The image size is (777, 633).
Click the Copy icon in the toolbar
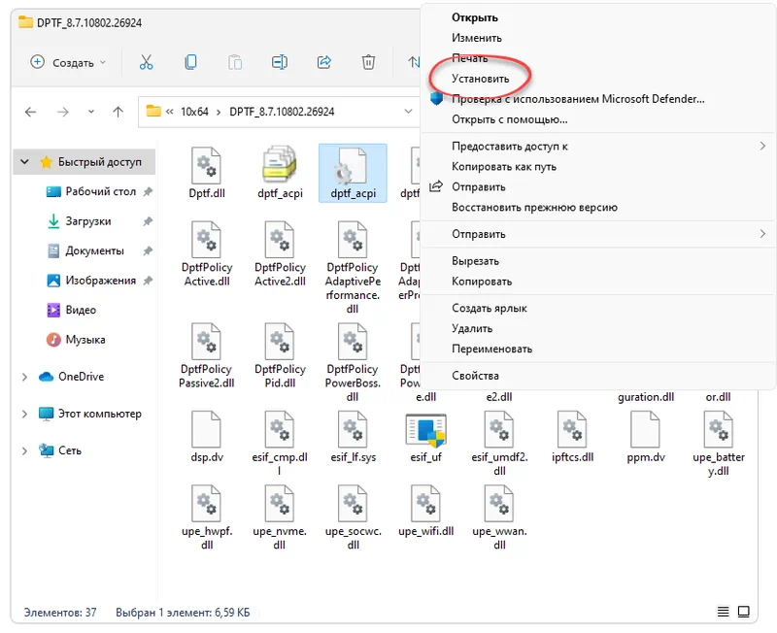tap(190, 61)
